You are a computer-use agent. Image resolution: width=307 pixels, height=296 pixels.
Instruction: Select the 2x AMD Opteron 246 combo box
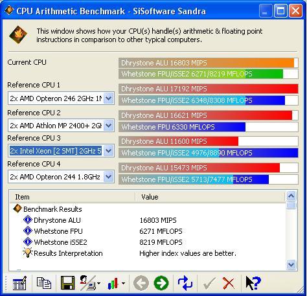click(61, 98)
